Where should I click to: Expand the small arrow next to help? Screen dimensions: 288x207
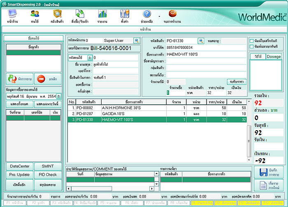(x=159, y=16)
